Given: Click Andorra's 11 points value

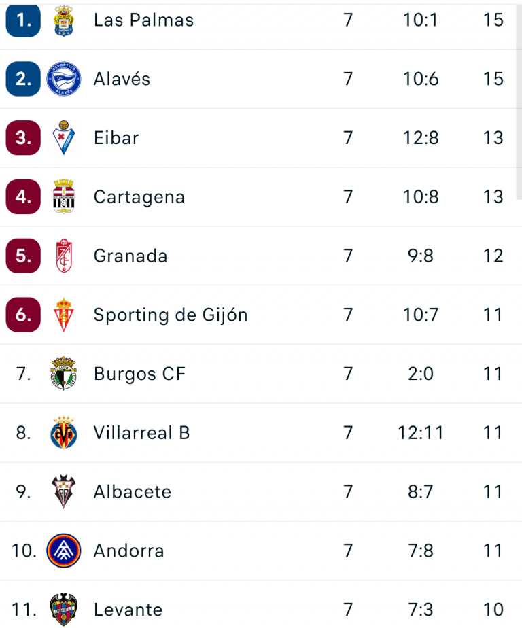Looking at the screenshot, I should click(x=493, y=551).
